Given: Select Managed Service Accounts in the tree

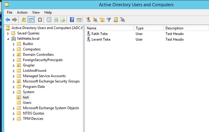Looking at the screenshot, I should tap(44, 76).
